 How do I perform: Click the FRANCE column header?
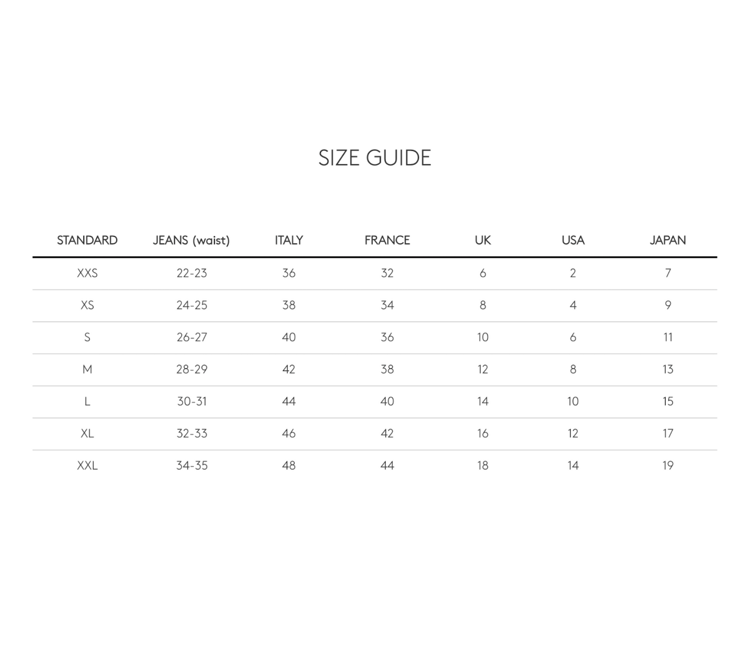pos(387,240)
